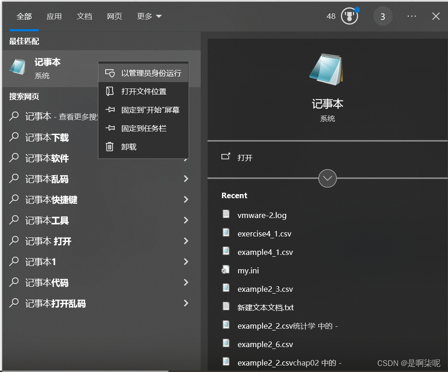The image size is (448, 372).
Task: Click the round badge showing 3
Action: point(382,17)
